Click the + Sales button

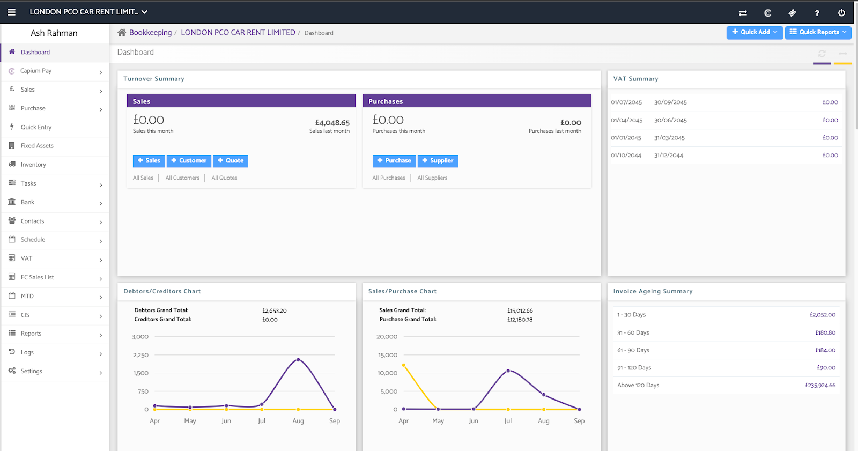[x=149, y=161]
